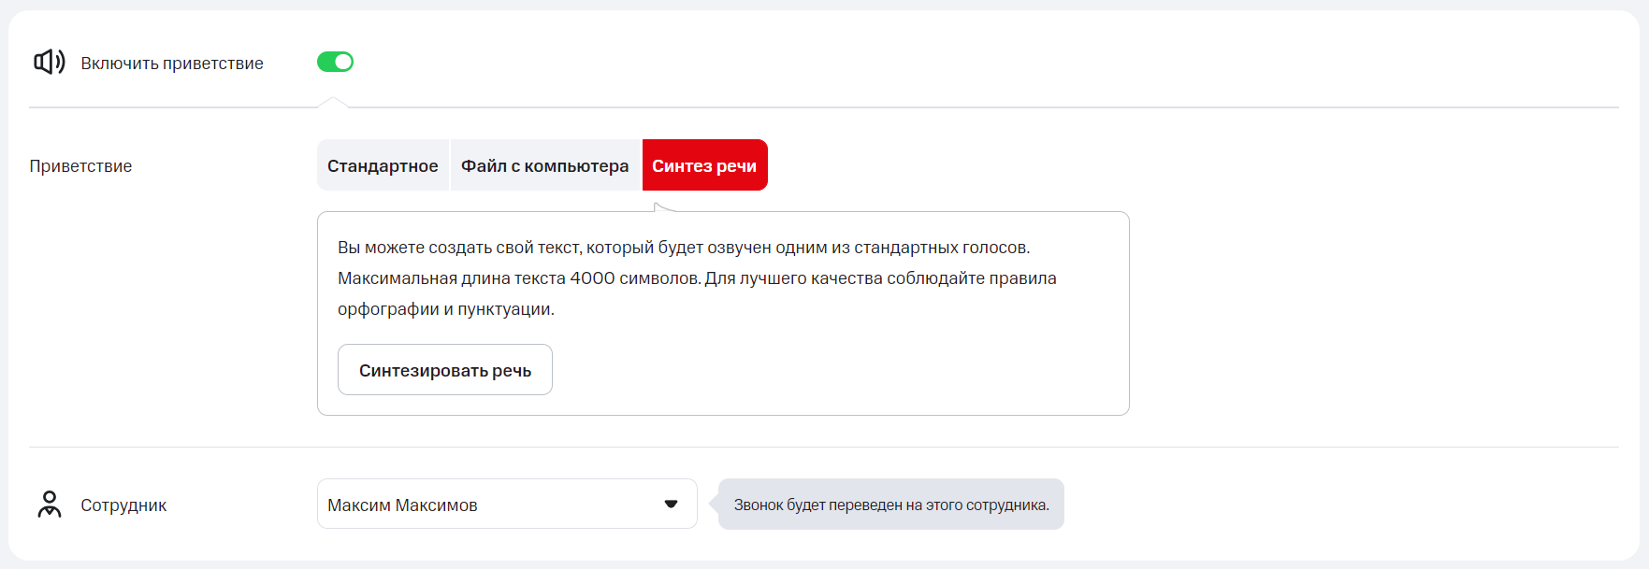Click the dropdown arrow in the employee selector
The height and width of the screenshot is (569, 1649).
pyautogui.click(x=671, y=505)
